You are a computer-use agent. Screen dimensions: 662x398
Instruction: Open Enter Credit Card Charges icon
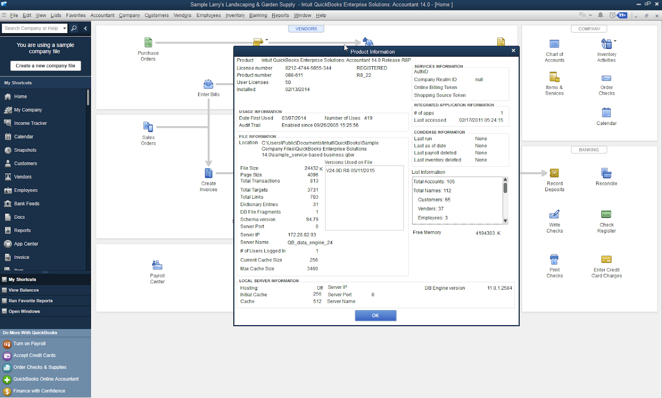(x=607, y=259)
